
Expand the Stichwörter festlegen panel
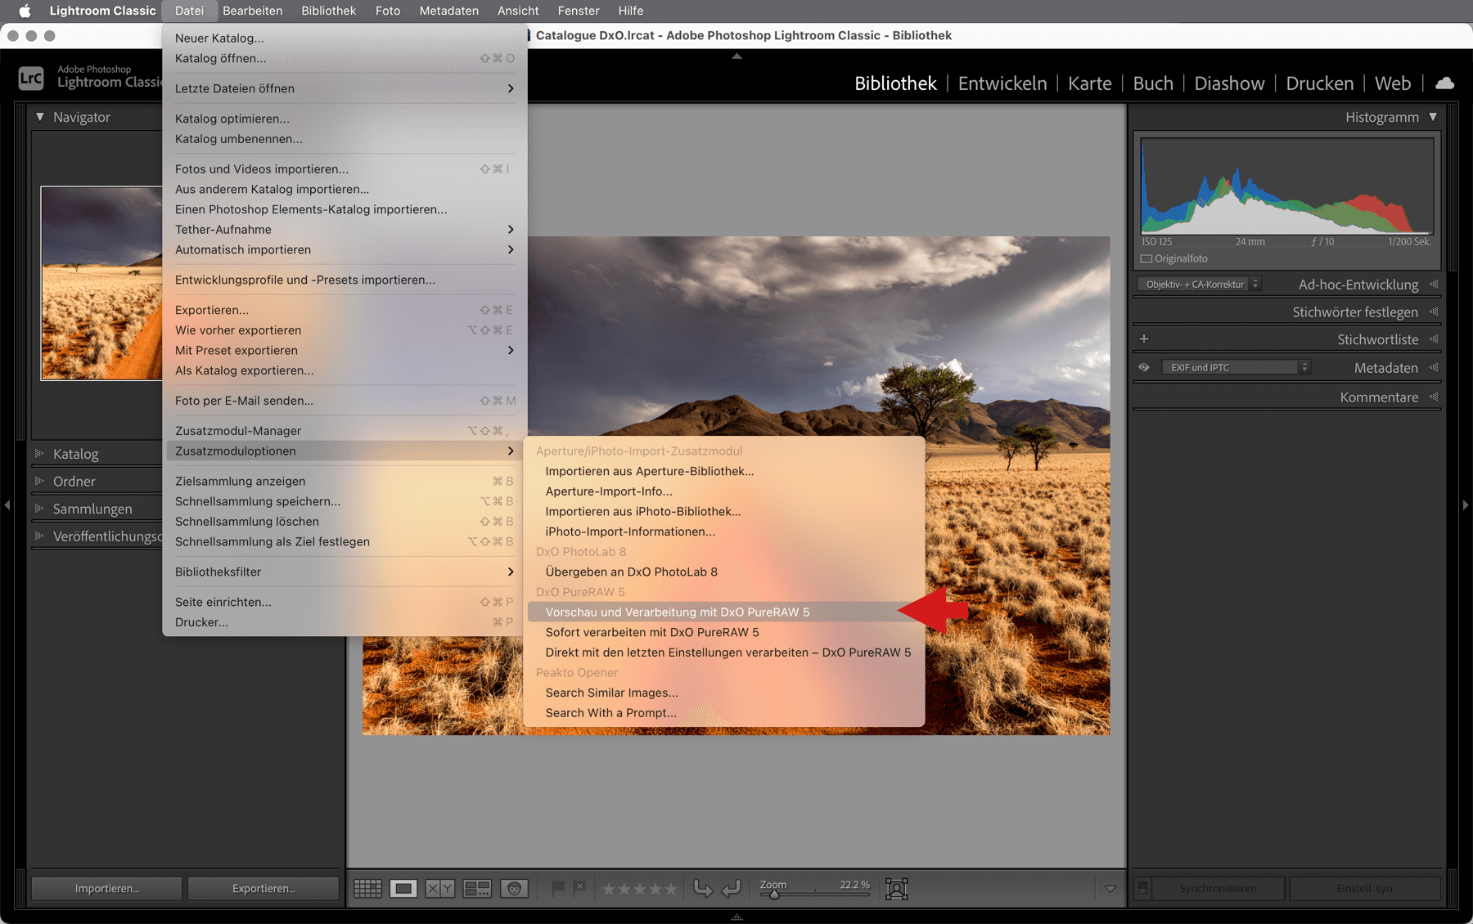1434,312
